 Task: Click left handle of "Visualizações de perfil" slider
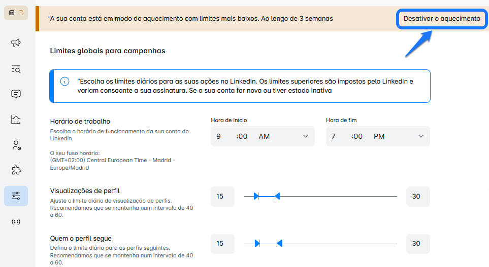click(x=256, y=196)
